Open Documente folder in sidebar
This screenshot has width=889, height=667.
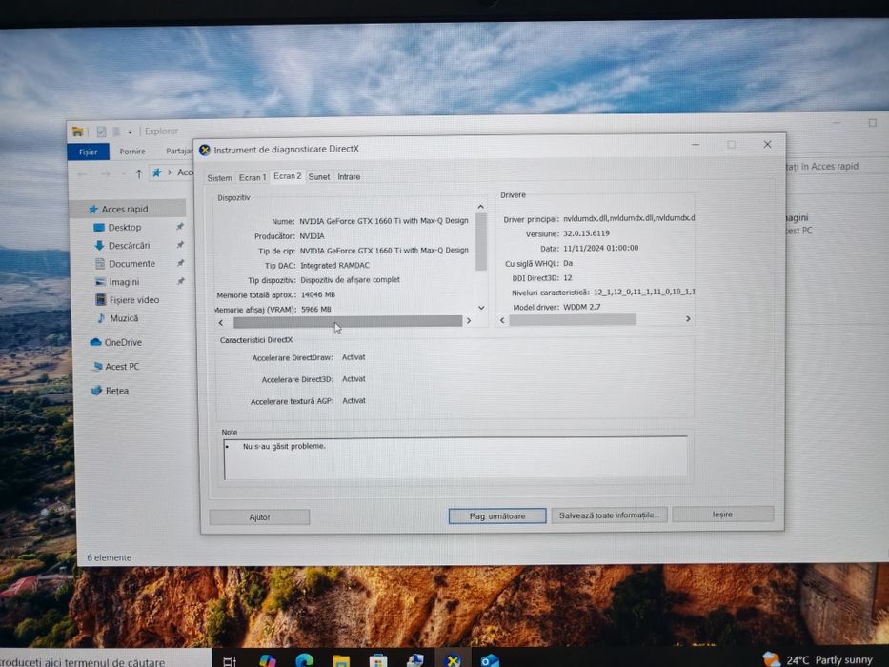pyautogui.click(x=131, y=264)
